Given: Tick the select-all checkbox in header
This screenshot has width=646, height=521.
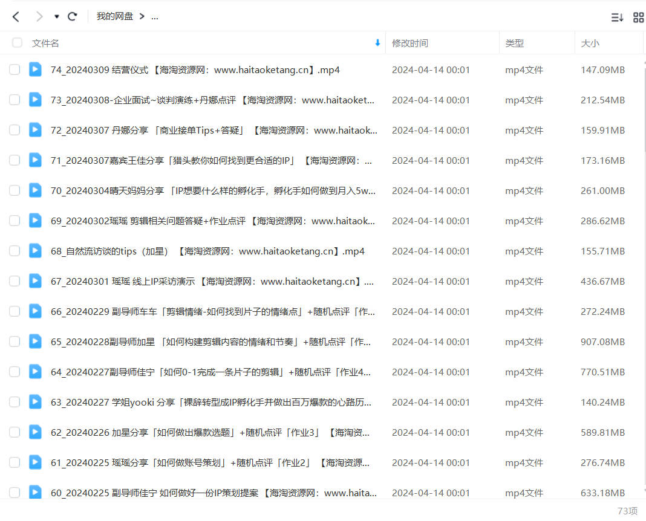Looking at the screenshot, I should pyautogui.click(x=17, y=43).
